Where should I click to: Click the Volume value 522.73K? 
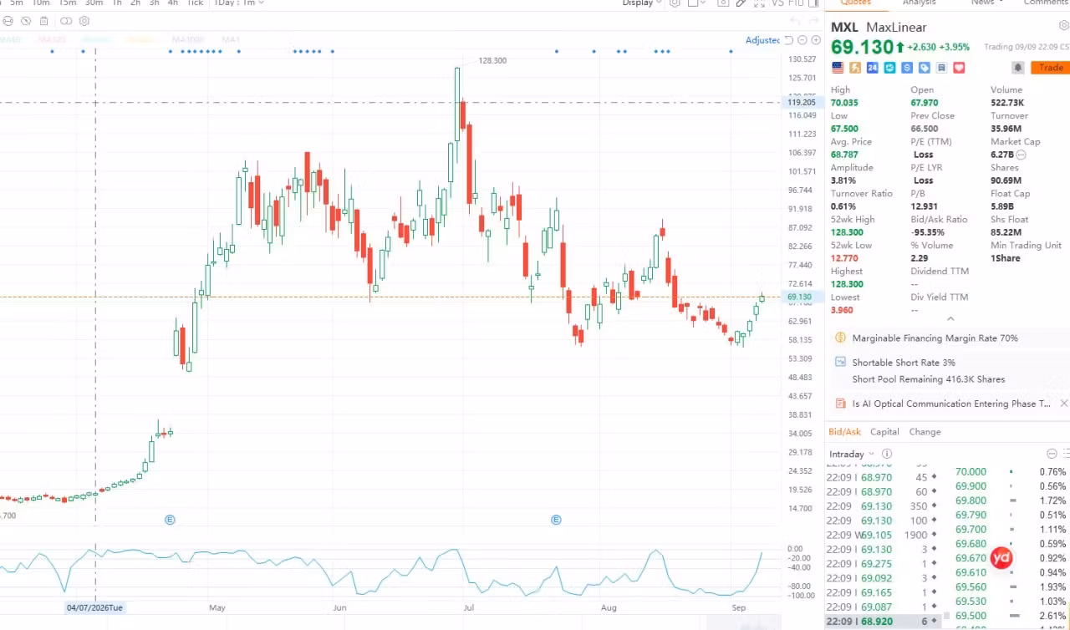pos(1009,103)
